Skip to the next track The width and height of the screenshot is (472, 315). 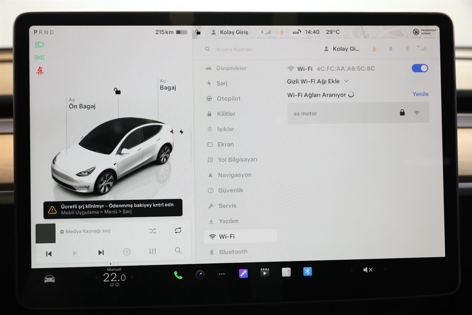(x=101, y=252)
